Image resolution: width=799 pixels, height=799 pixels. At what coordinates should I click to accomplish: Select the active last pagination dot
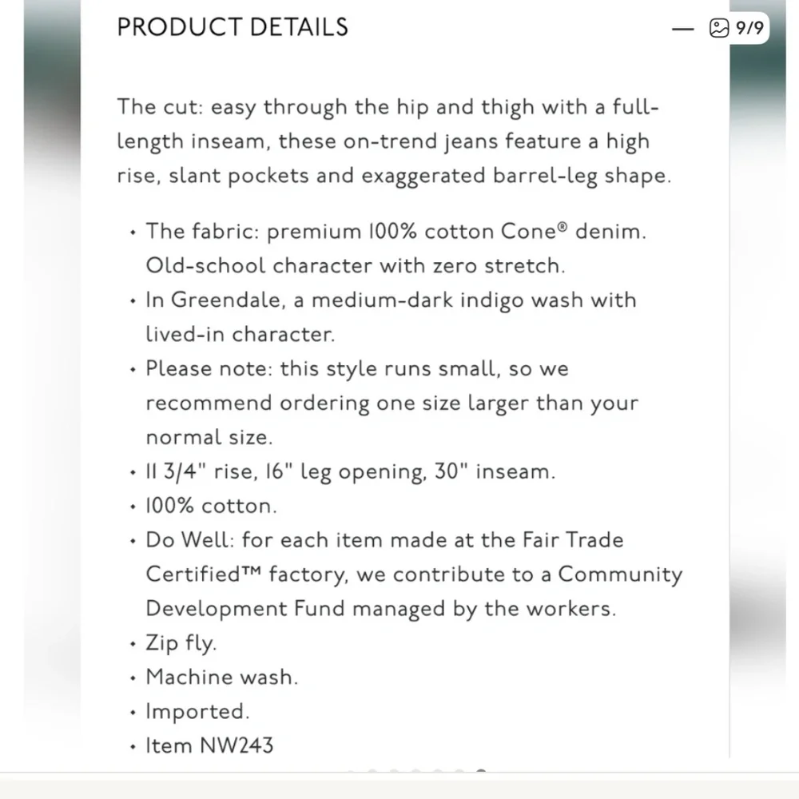click(480, 771)
